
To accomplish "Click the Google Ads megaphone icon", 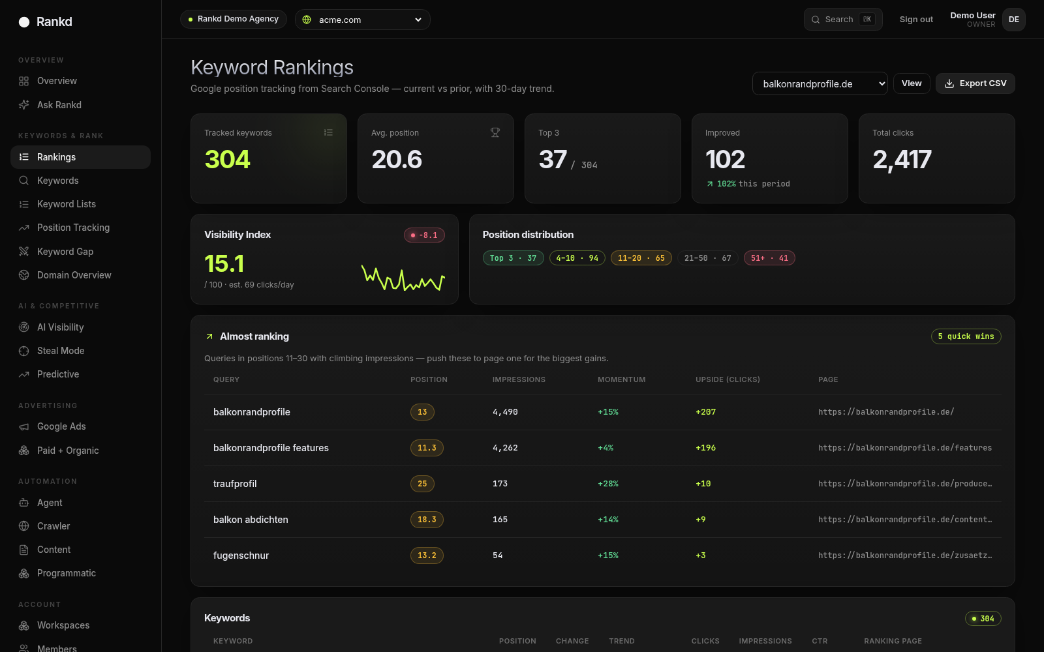I will 24,426.
